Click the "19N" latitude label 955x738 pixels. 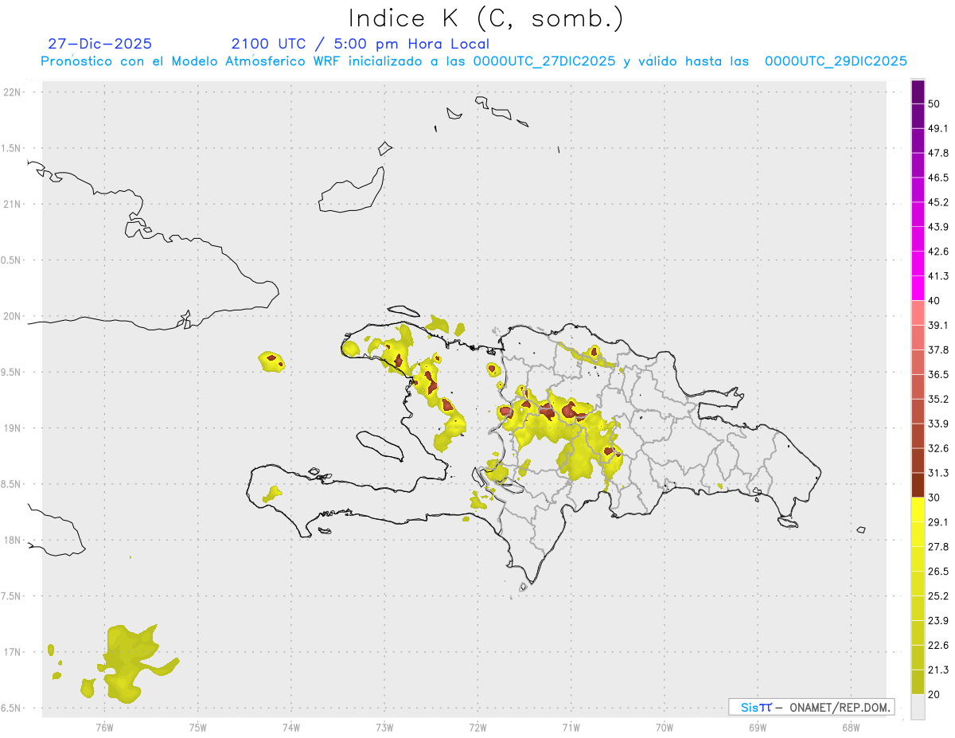14,428
